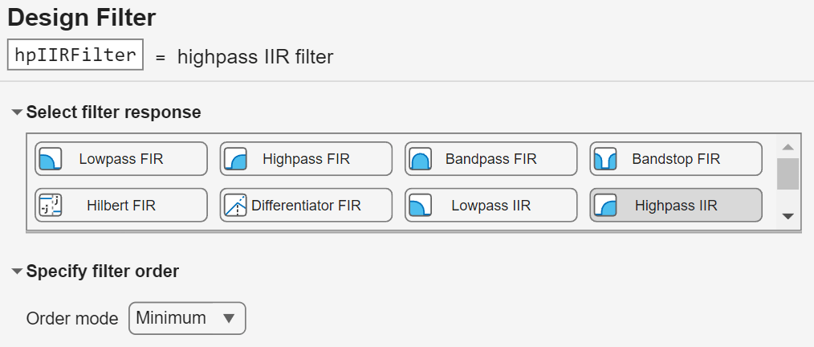Viewport: 814px width, 347px height.
Task: Click the Bandpass FIR response icon
Action: pyautogui.click(x=418, y=159)
